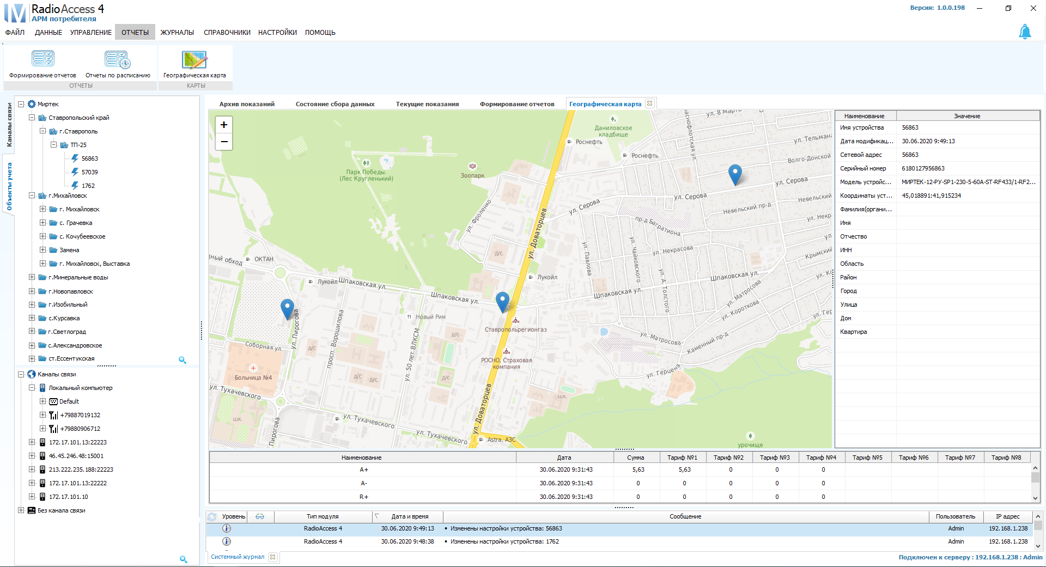The height and width of the screenshot is (567, 1046).
Task: Open the ФАЙЛ menu
Action: point(15,32)
